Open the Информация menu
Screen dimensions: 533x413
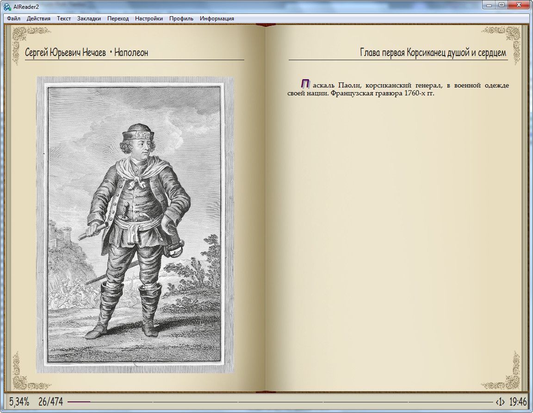pyautogui.click(x=217, y=19)
